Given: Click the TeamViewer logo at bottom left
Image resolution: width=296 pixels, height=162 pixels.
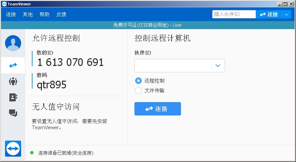Looking at the screenshot, I should 13,148.
